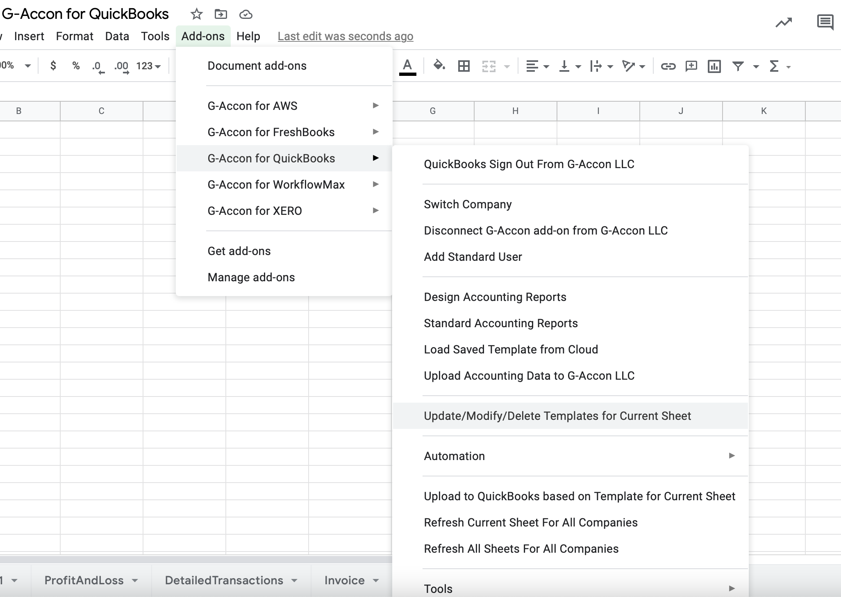Format as percent icon
This screenshot has height=597, width=841.
[76, 66]
